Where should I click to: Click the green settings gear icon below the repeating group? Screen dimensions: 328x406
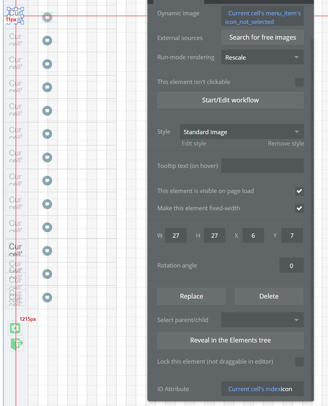click(14, 328)
